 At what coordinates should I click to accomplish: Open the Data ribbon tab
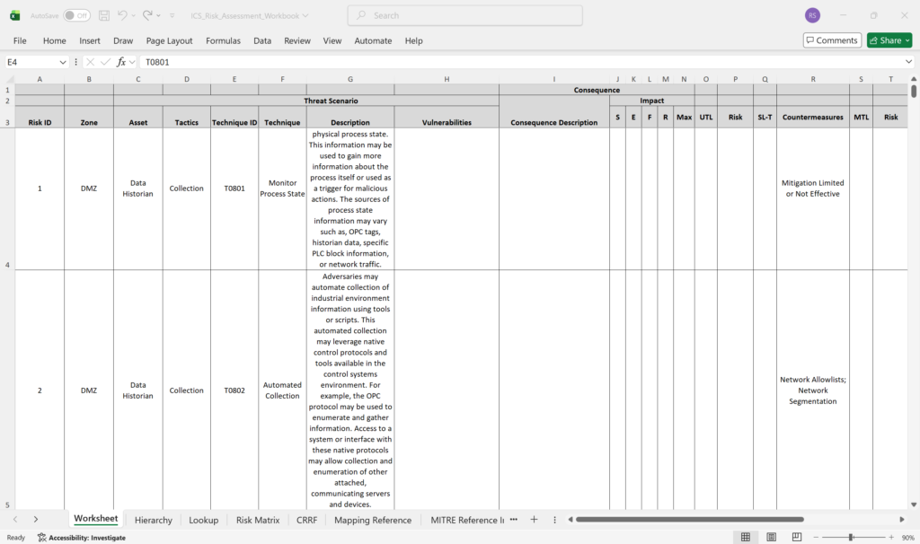[262, 40]
